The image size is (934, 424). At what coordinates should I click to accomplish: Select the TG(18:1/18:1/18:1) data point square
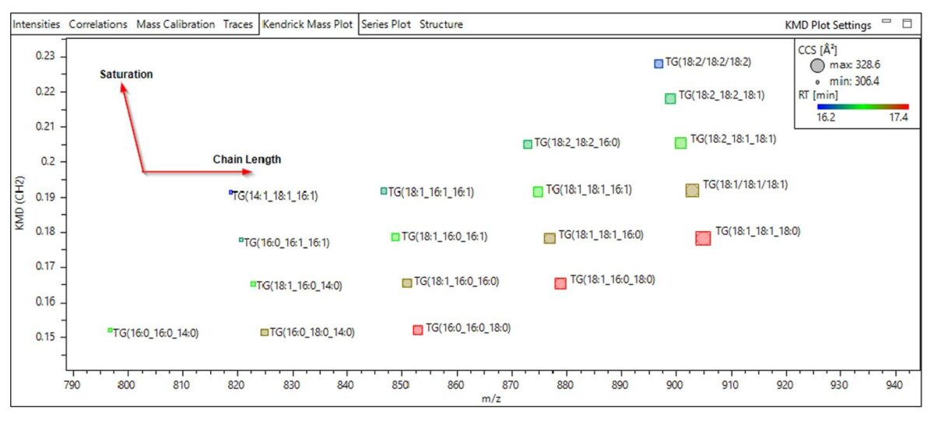click(x=692, y=190)
